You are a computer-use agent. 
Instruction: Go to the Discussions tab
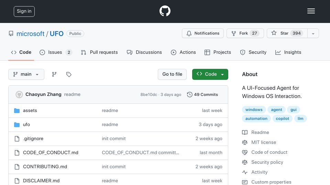144,52
